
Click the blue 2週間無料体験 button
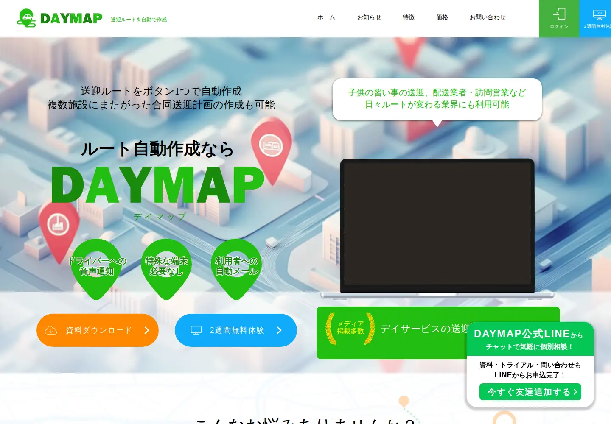(x=236, y=330)
